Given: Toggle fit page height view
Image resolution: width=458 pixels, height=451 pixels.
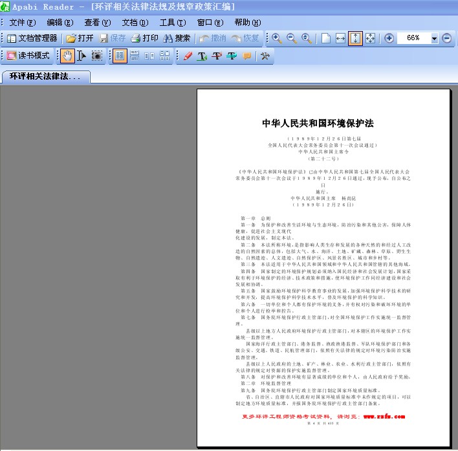Looking at the screenshot, I should 356,38.
